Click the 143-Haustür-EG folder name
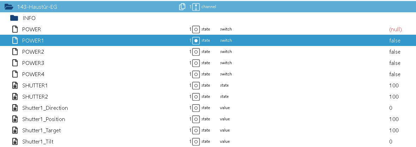The height and width of the screenshot is (147, 416). tap(37, 7)
